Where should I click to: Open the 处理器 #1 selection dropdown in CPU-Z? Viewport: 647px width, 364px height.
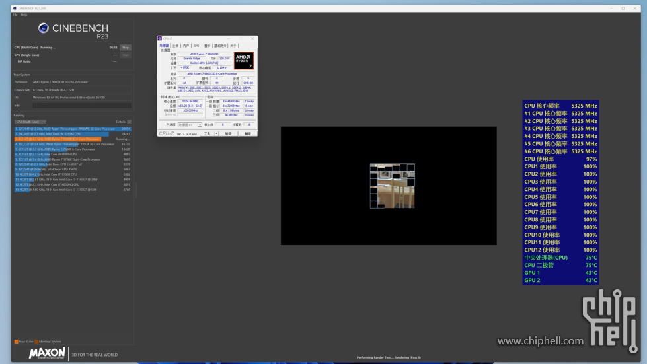[x=190, y=124]
